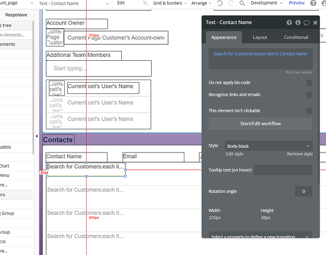This screenshot has height=255, width=326.
Task: Click the undo arrow icon in toolbar
Action: (220, 3)
